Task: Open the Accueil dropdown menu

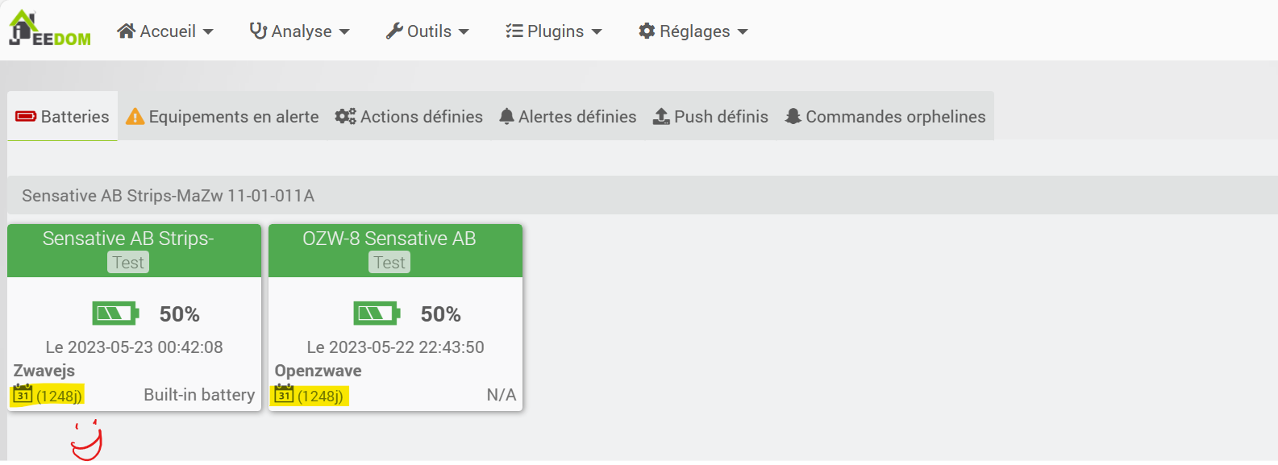Action: 165,31
